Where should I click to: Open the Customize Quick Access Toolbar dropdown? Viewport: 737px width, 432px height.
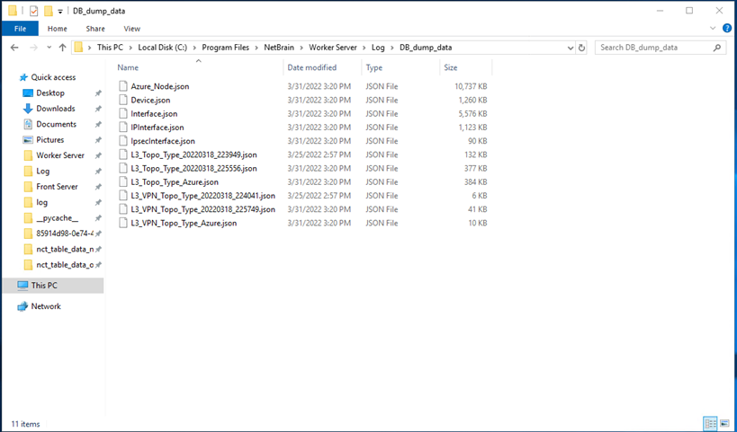click(x=60, y=11)
